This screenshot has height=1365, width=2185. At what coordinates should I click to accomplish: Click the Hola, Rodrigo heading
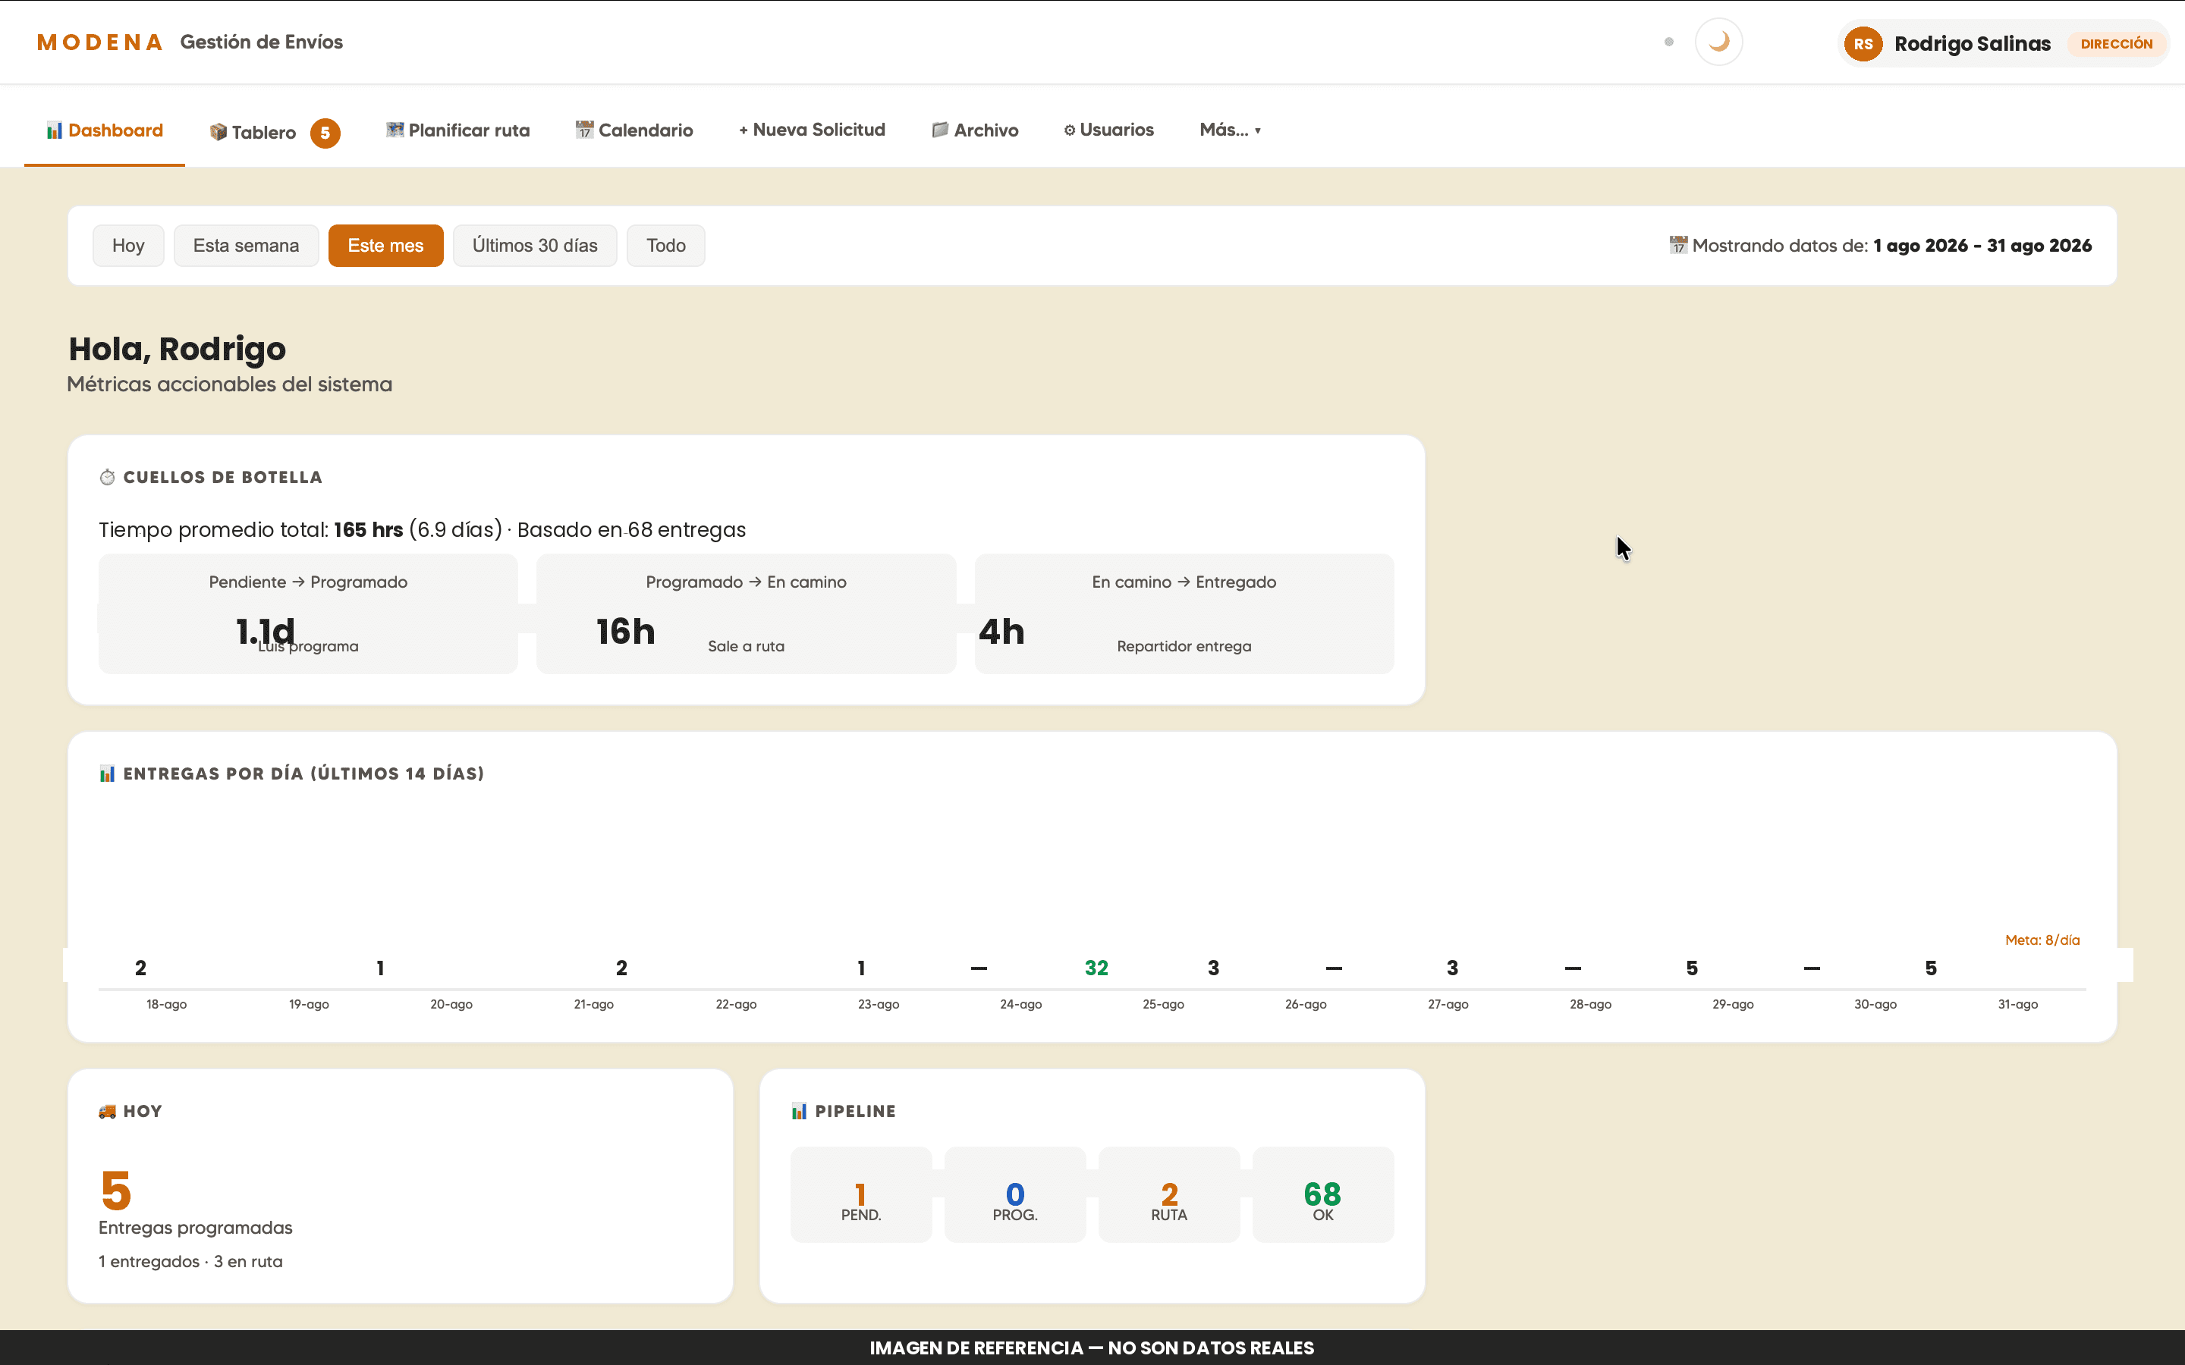pos(177,350)
